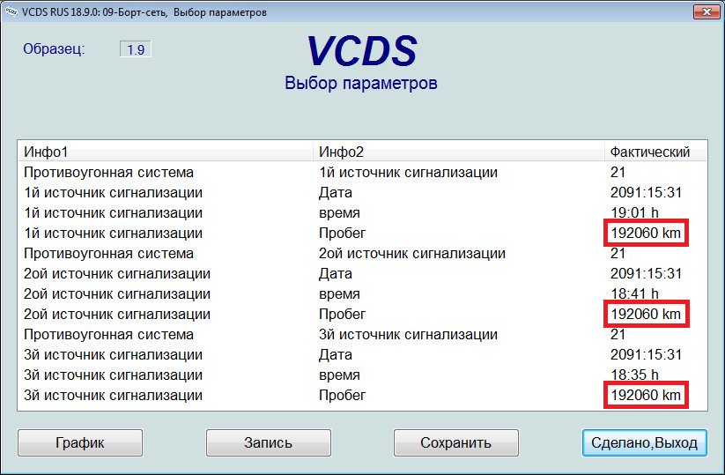Click the Запись button

(x=268, y=442)
